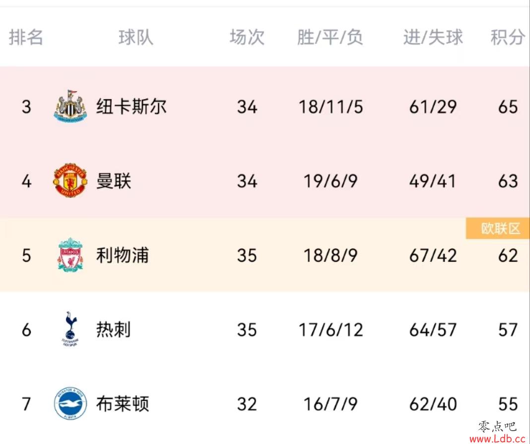The width and height of the screenshot is (530, 444).
Task: Select the 热刺 team name
Action: point(113,329)
